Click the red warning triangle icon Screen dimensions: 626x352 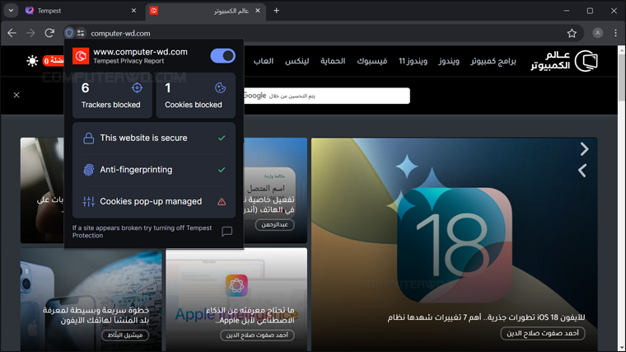click(222, 202)
